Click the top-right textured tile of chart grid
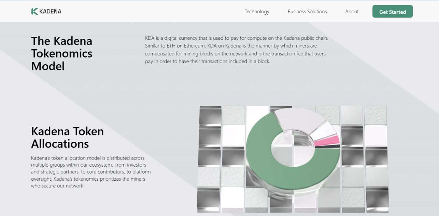The height and width of the screenshot is (216, 439). [375, 115]
